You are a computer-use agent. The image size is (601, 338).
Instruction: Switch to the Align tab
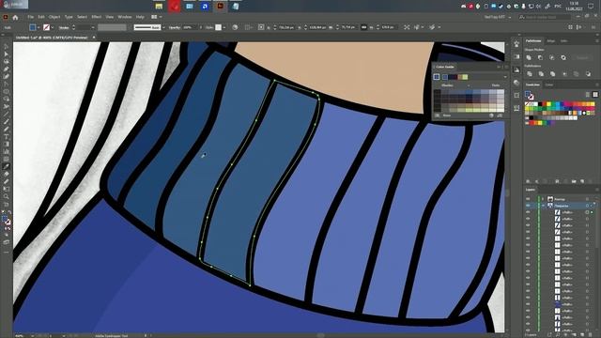click(551, 40)
